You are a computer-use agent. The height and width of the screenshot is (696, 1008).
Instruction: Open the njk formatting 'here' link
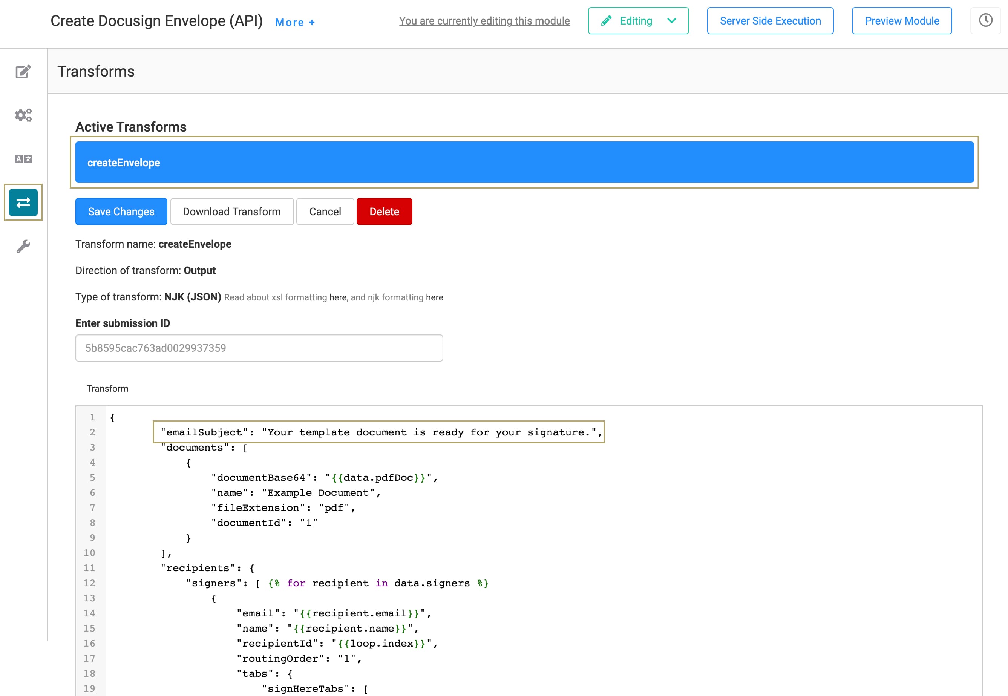click(x=434, y=297)
